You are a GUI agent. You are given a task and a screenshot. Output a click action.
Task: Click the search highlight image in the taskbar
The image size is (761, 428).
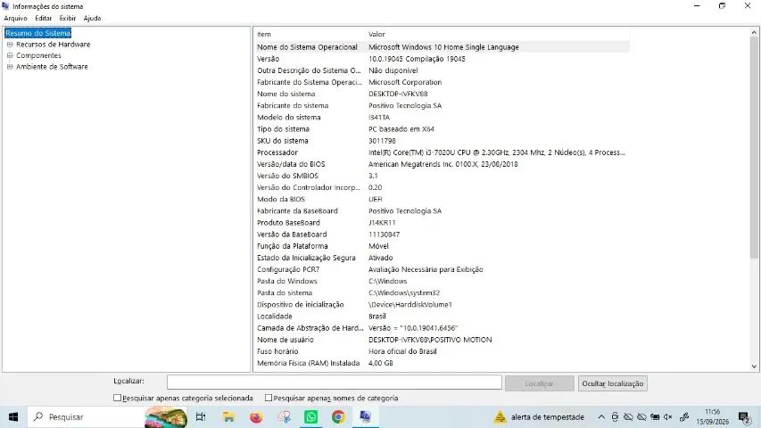166,417
